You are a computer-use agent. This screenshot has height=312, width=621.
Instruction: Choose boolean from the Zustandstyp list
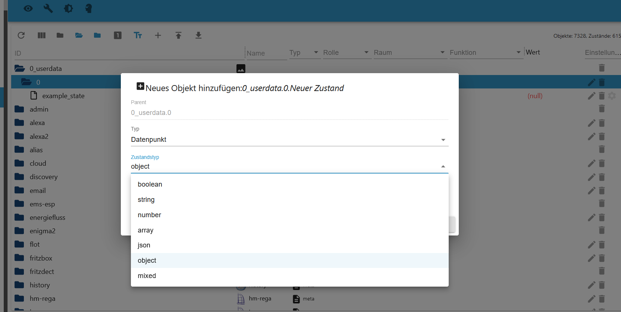coord(289,184)
